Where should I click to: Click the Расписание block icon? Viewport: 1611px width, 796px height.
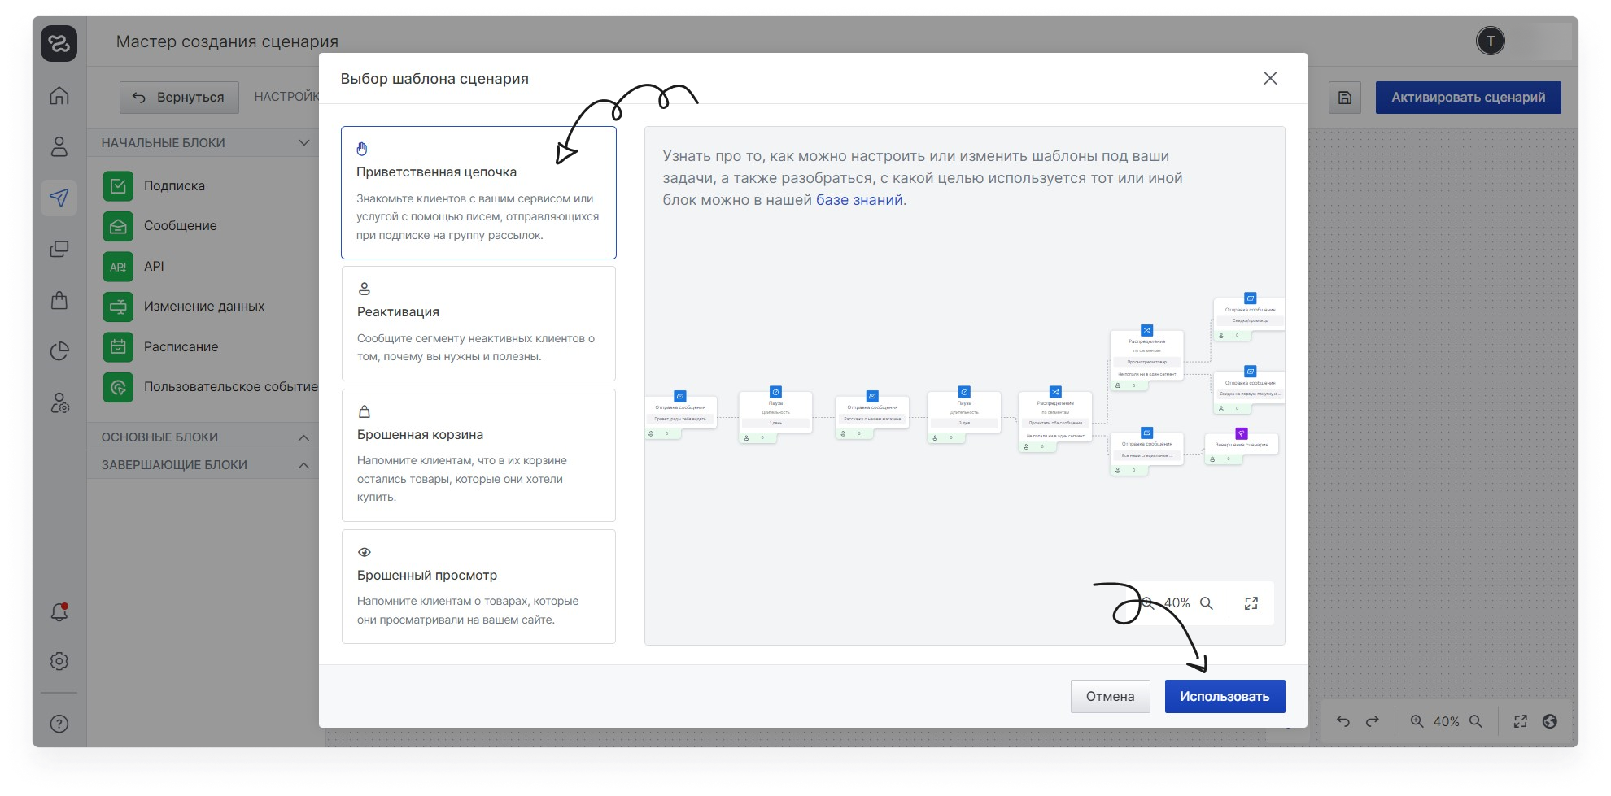click(x=118, y=346)
